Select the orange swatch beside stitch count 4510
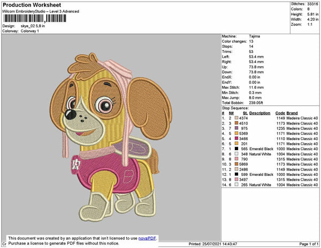The image size is (321, 248). coord(236,123)
